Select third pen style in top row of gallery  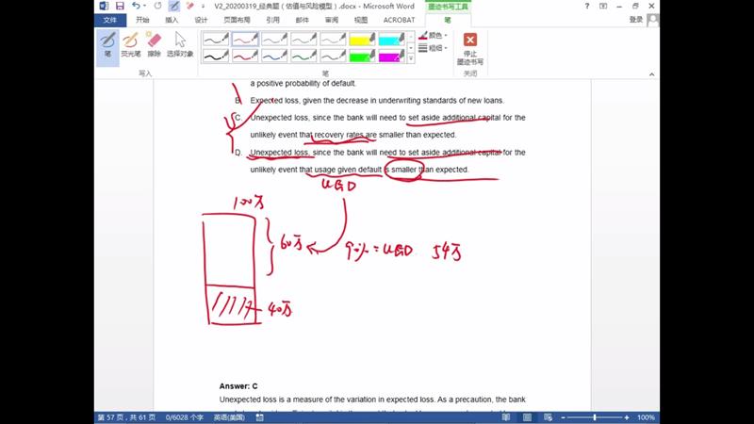(274, 39)
